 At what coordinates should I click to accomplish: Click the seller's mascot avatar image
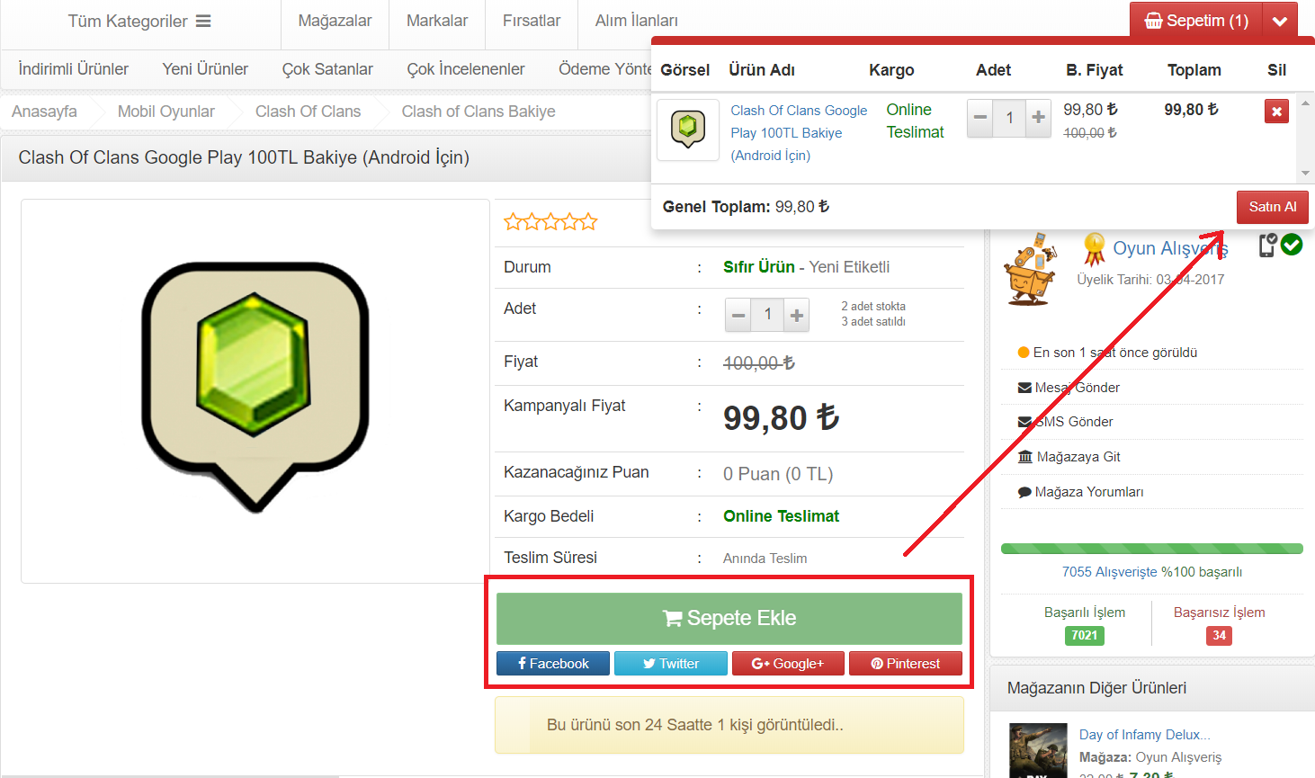coord(1031,269)
